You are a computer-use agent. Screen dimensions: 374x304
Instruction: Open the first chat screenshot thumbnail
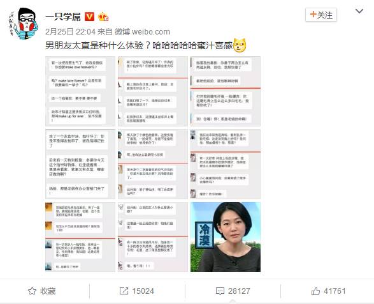click(80, 91)
